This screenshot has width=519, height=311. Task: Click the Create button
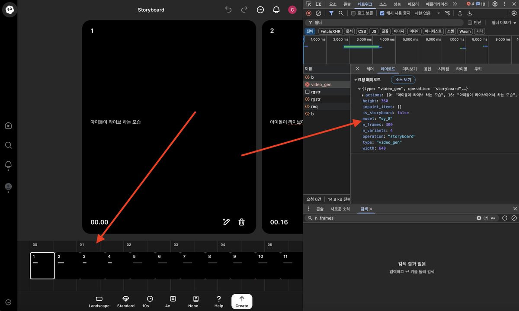click(x=242, y=301)
